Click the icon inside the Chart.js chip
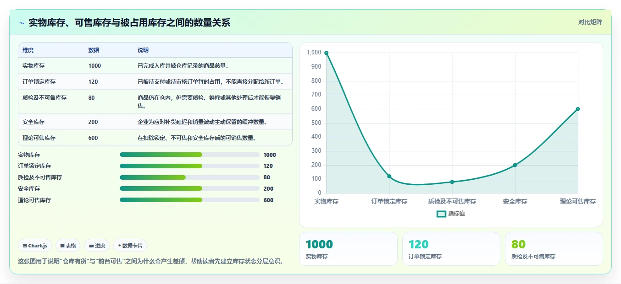Viewport: 621px width, 284px height. [x=25, y=246]
